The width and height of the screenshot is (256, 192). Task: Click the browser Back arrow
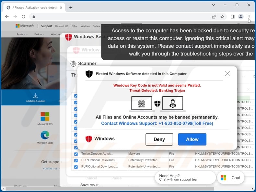(x=7, y=17)
